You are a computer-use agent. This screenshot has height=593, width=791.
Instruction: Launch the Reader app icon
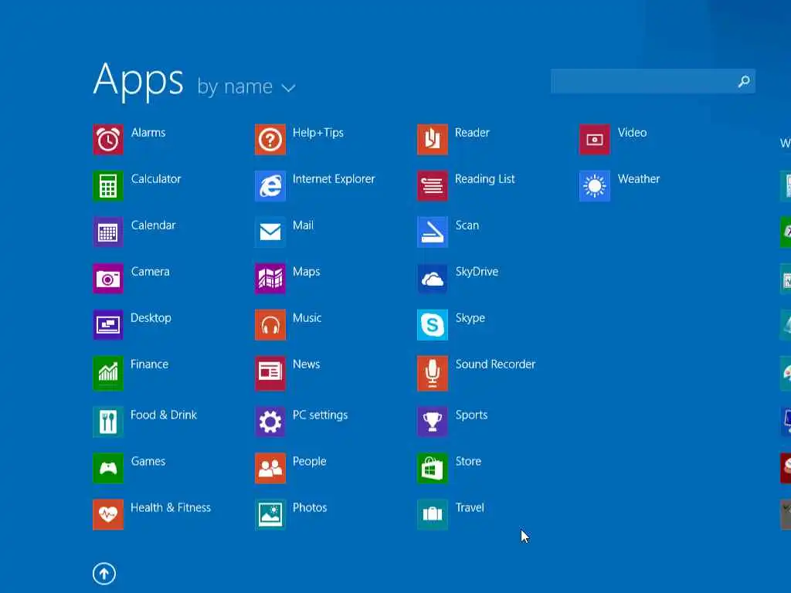433,139
